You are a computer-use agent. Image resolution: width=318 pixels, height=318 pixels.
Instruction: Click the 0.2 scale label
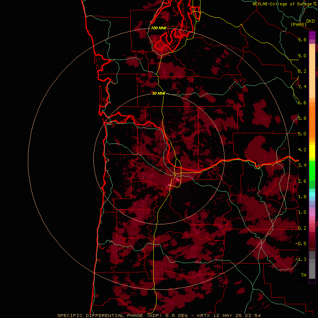(302, 228)
